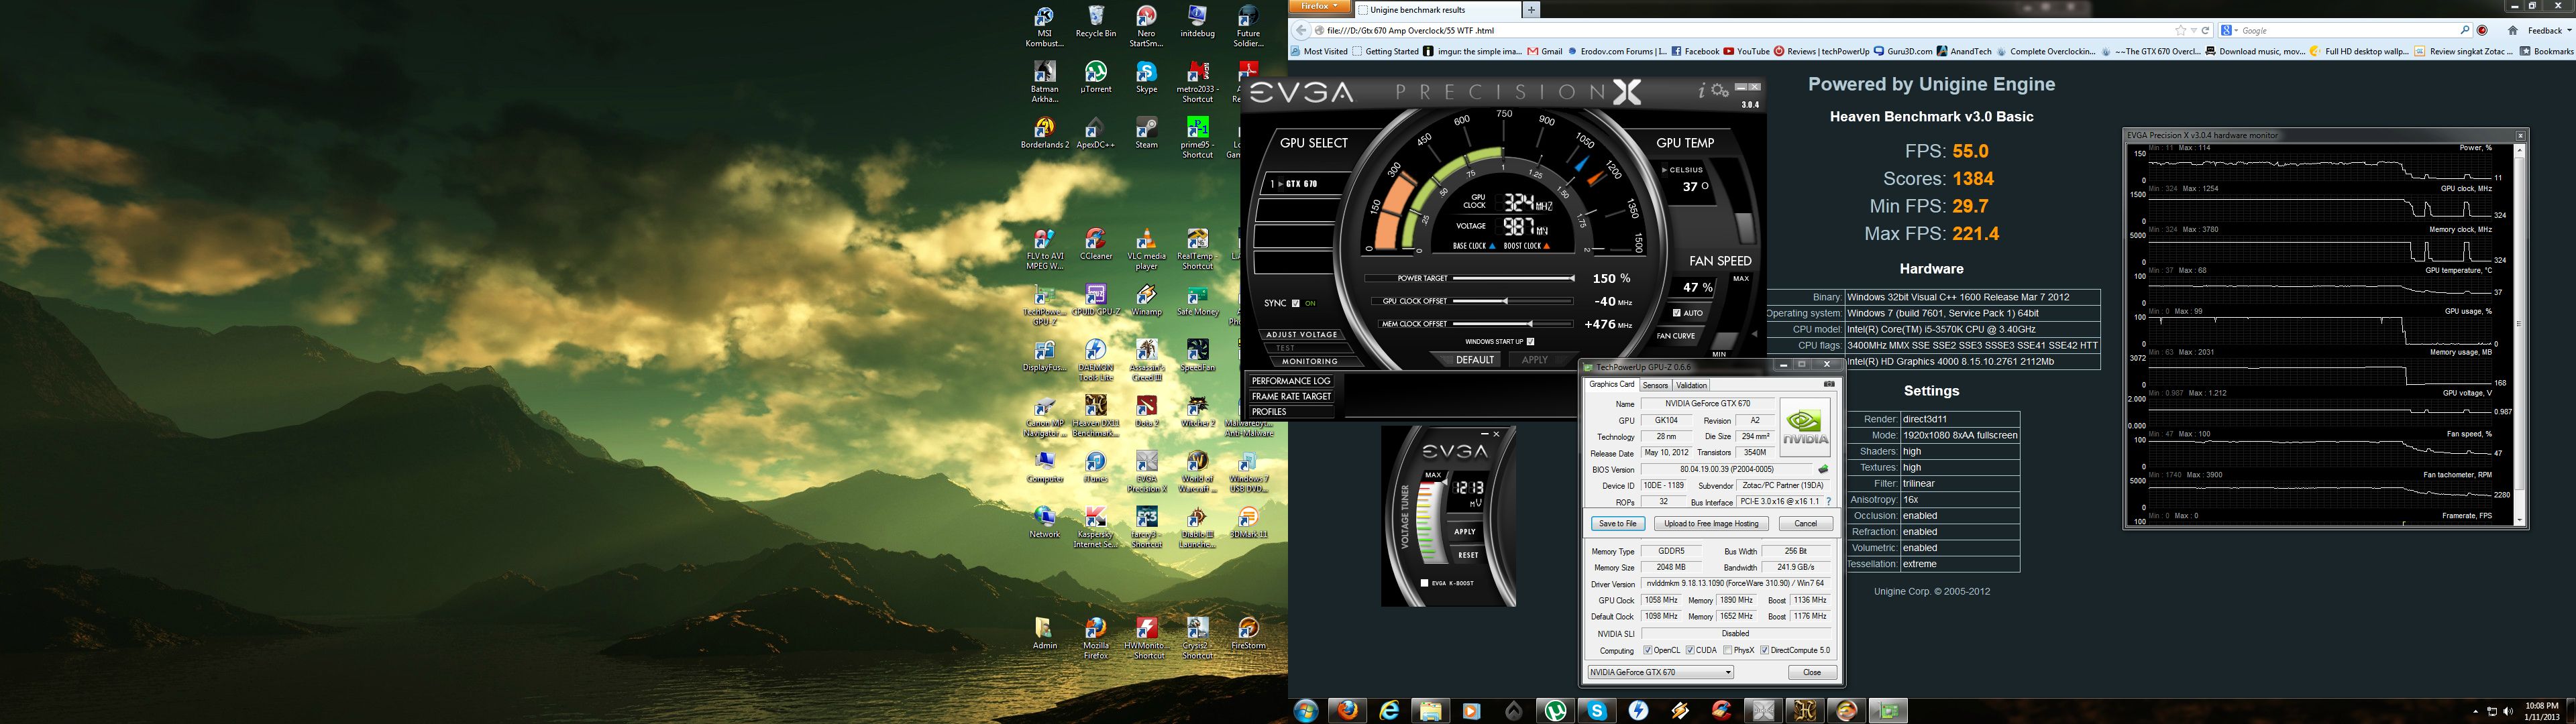Open the CPUID CPU-Z desktop icon
The height and width of the screenshot is (724, 2576).
tap(1095, 300)
